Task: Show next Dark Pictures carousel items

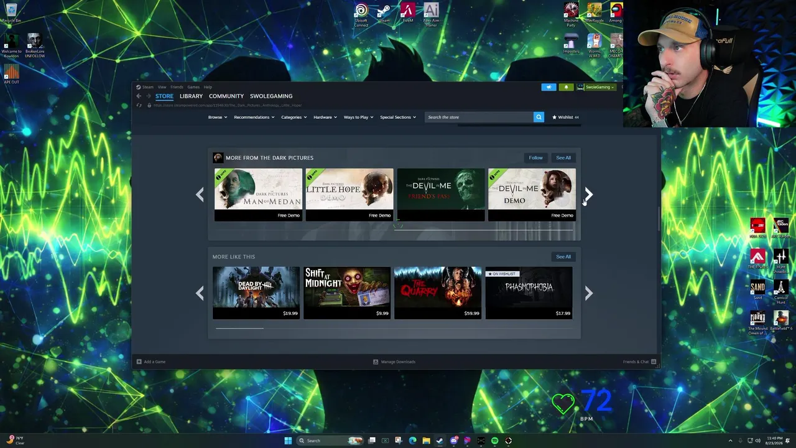Action: pyautogui.click(x=588, y=195)
